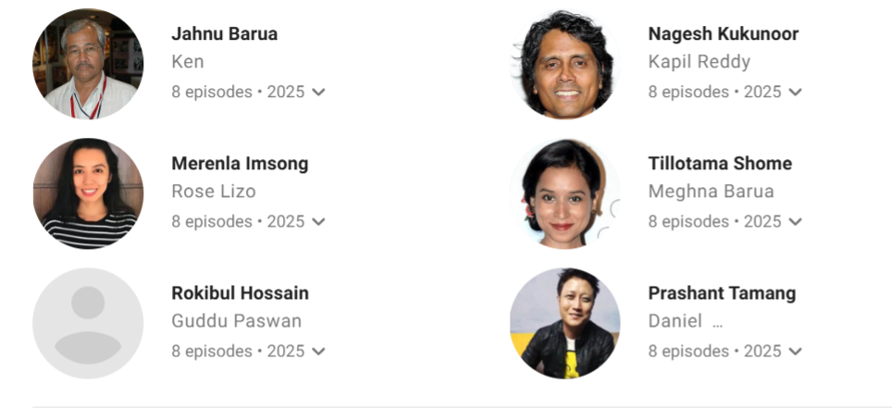
Task: Click the Kapil Reddy character name
Action: 699,62
